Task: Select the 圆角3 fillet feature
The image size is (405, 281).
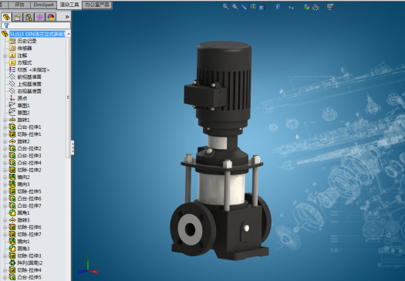Action: pyautogui.click(x=23, y=249)
